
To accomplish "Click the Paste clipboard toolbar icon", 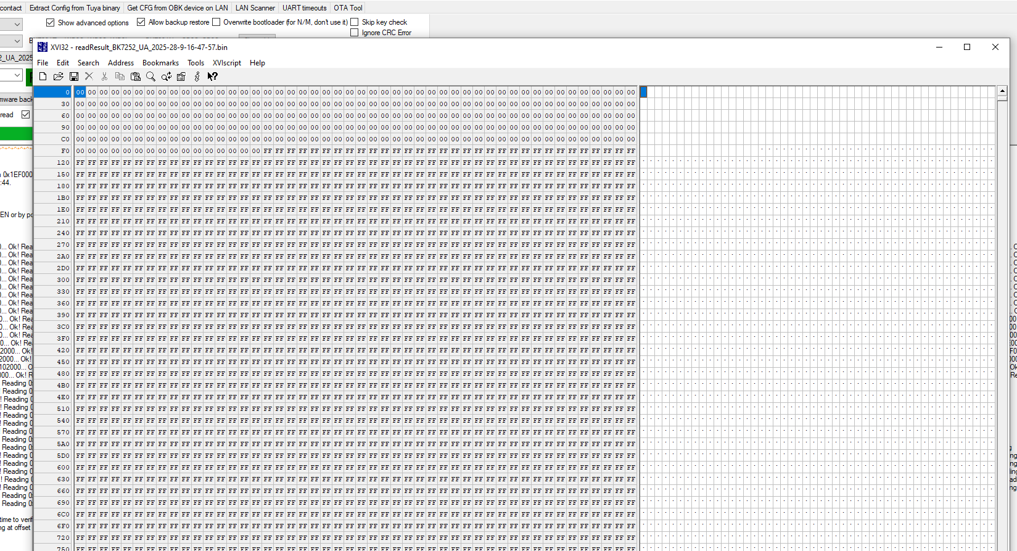I will pos(135,77).
